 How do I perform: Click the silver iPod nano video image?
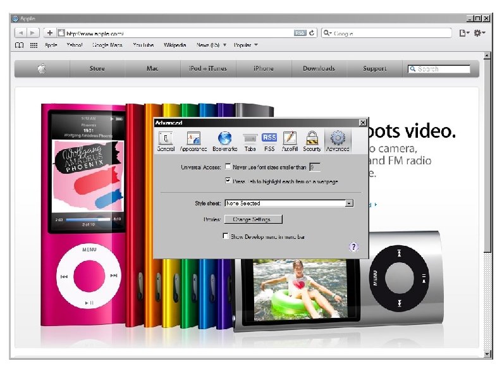[338, 282]
